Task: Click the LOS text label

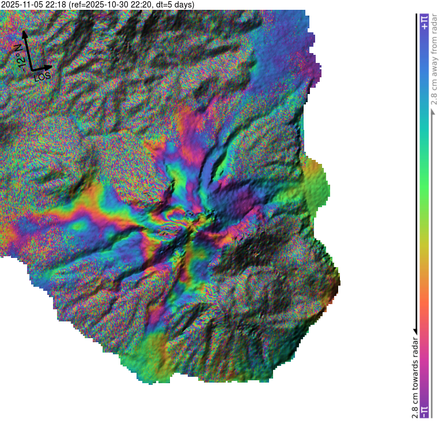Action: pyautogui.click(x=43, y=76)
